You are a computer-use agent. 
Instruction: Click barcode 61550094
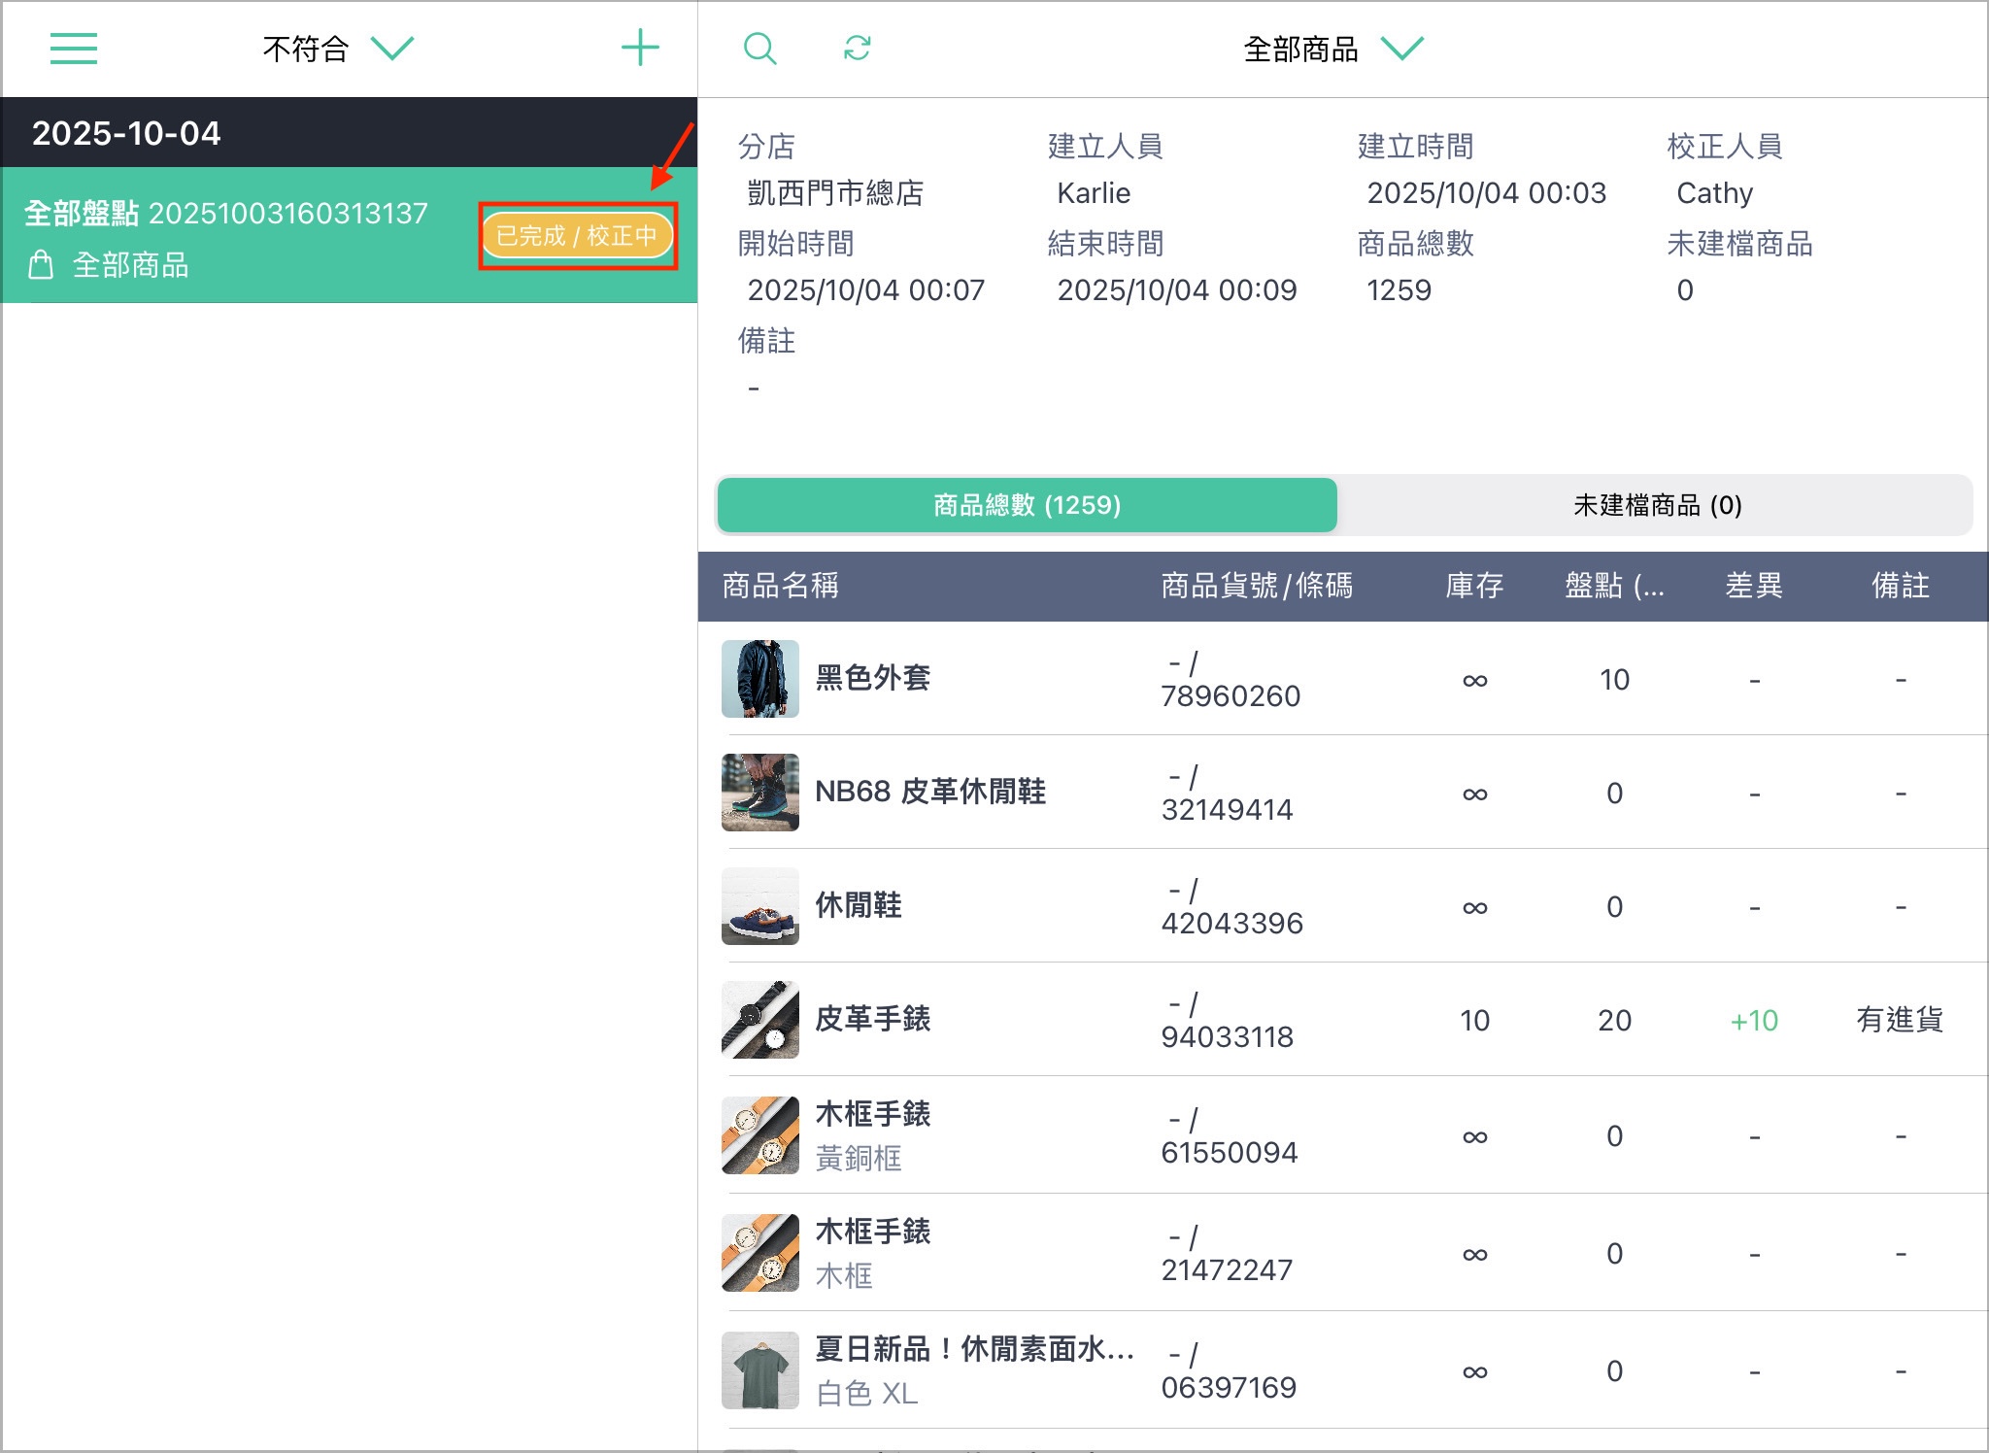(x=1230, y=1153)
